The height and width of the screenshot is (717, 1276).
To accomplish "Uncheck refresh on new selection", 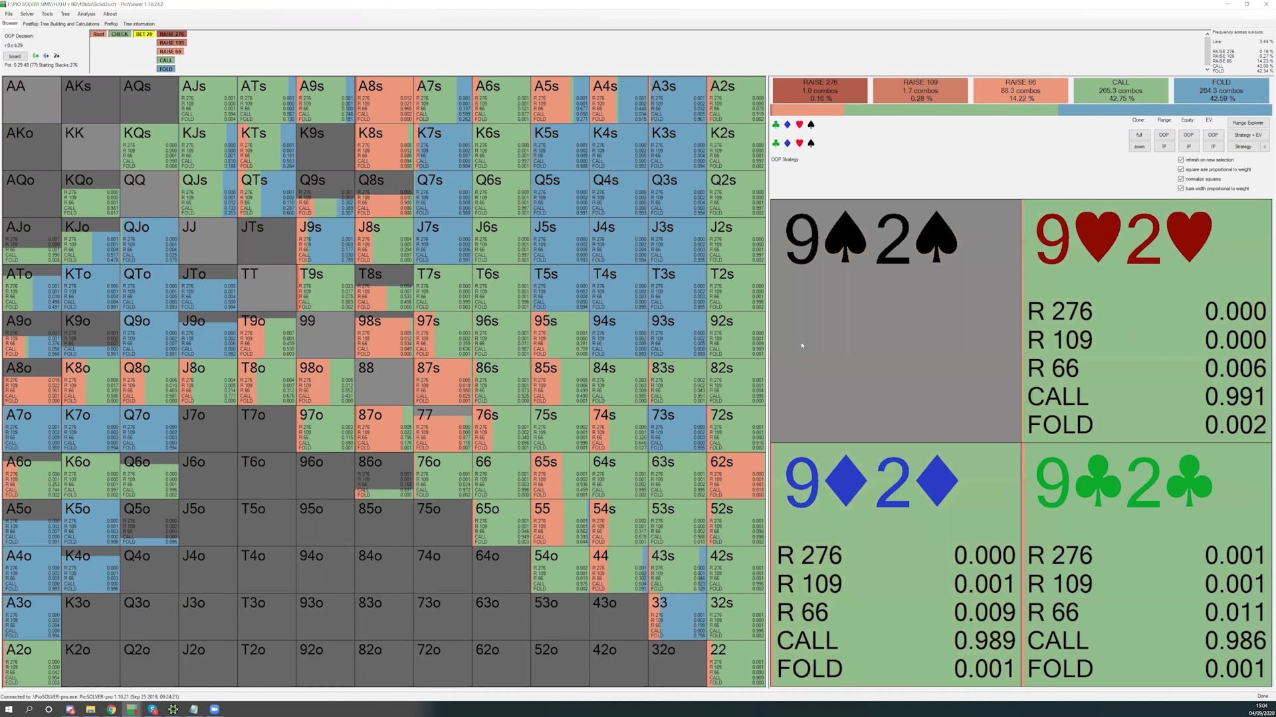I will 1181,160.
